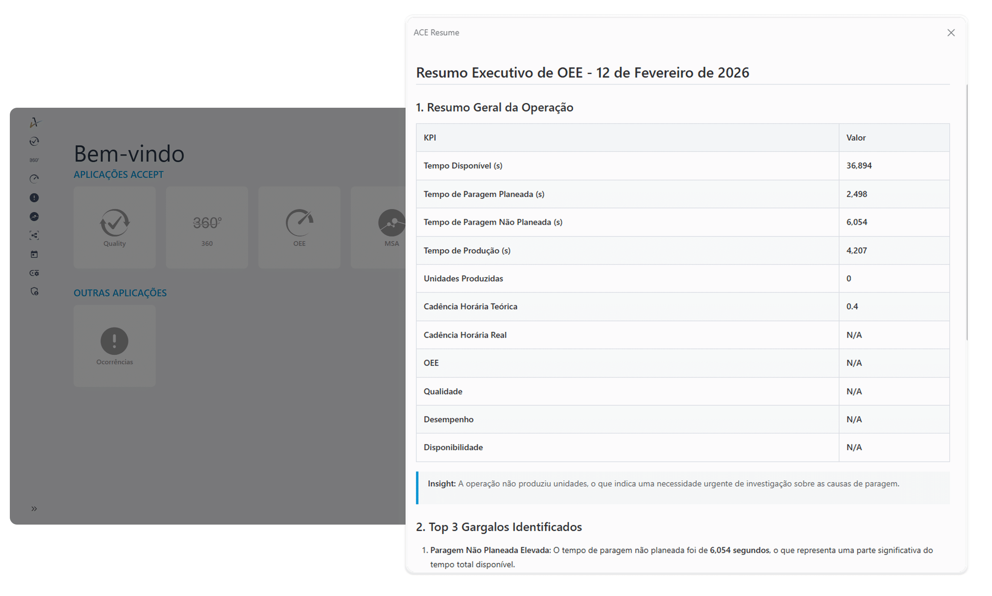The image size is (992, 596).
Task: Click the Accept logo icon in sidebar
Action: (x=35, y=123)
